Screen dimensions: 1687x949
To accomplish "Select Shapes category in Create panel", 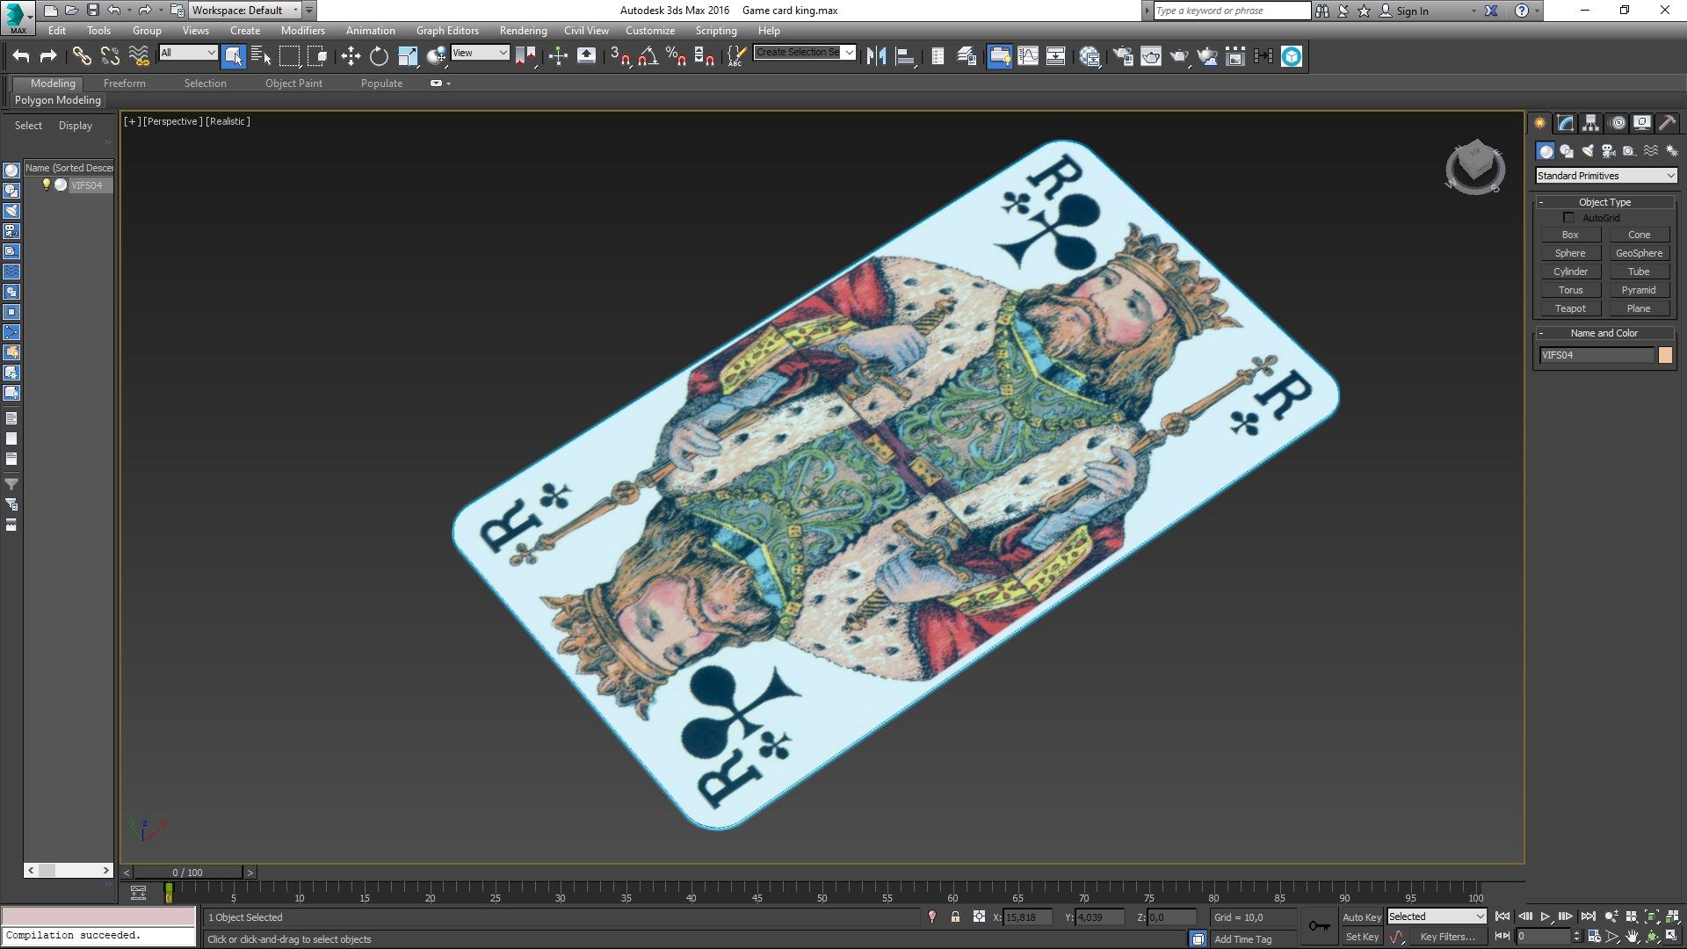I will tap(1567, 151).
